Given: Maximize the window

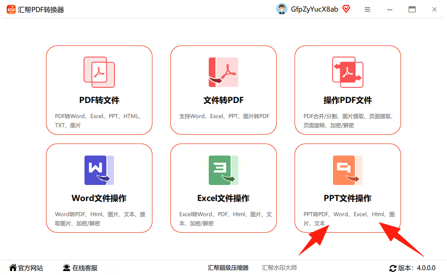Looking at the screenshot, I should tap(412, 9).
